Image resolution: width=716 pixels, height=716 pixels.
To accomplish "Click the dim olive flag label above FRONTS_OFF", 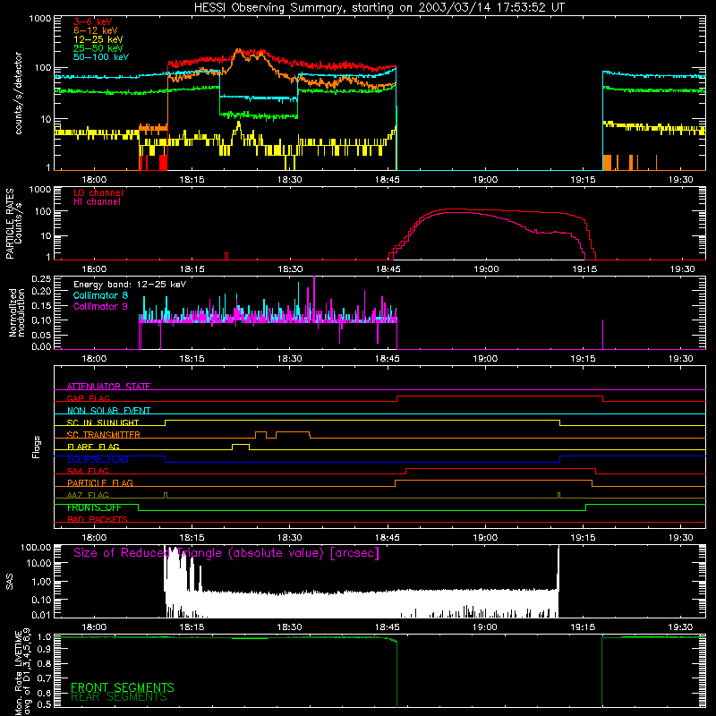I will pyautogui.click(x=88, y=495).
